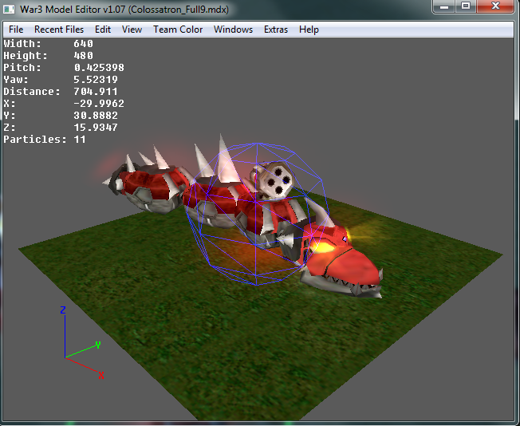Close the War3 Model Editor window

pyautogui.click(x=495, y=6)
